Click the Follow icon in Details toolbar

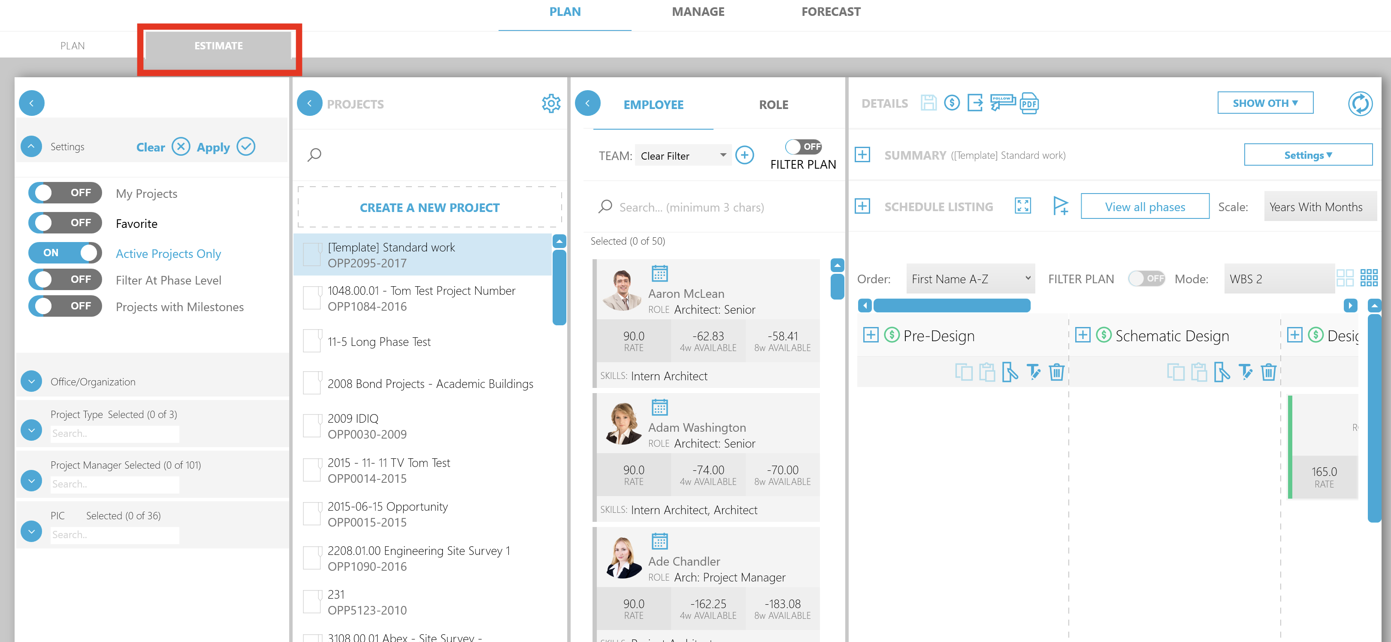pyautogui.click(x=1002, y=103)
